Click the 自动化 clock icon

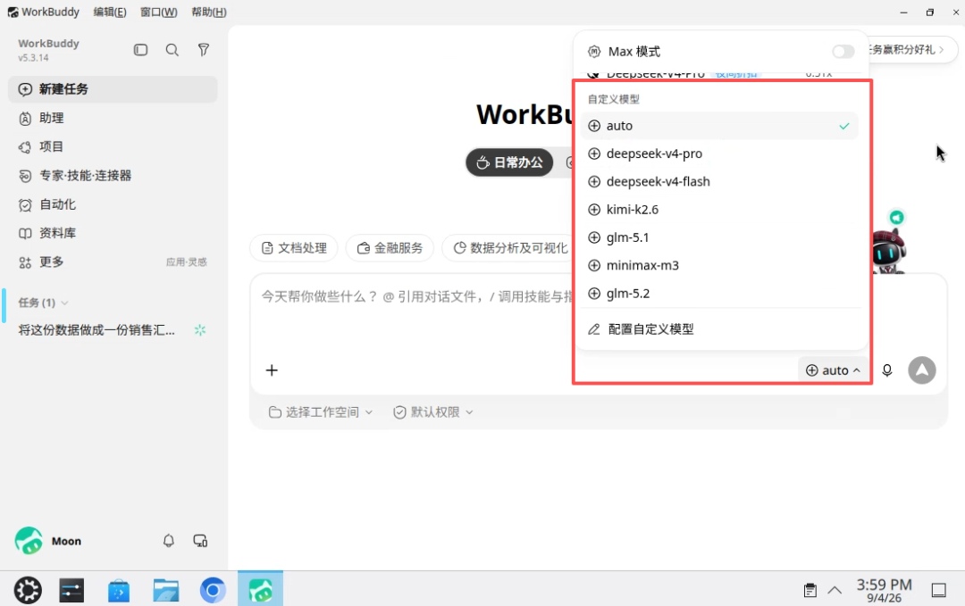tap(25, 204)
